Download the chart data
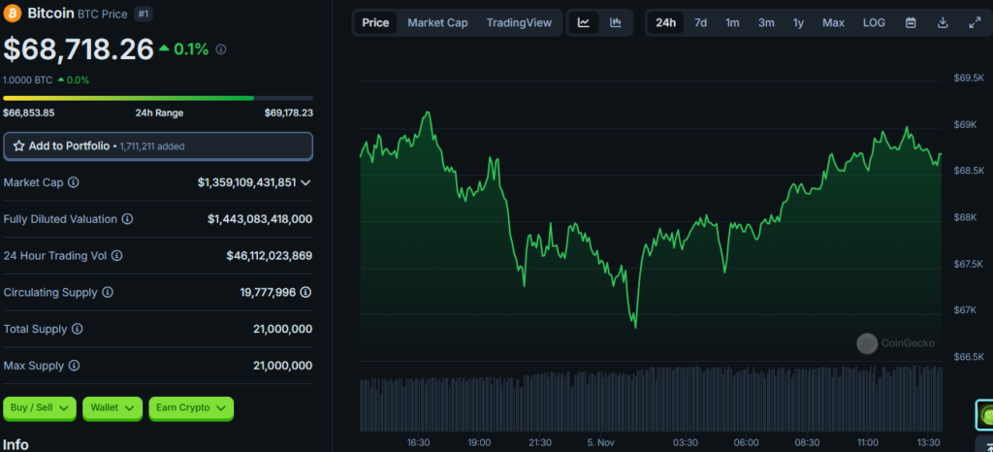The image size is (993, 452). (x=943, y=22)
